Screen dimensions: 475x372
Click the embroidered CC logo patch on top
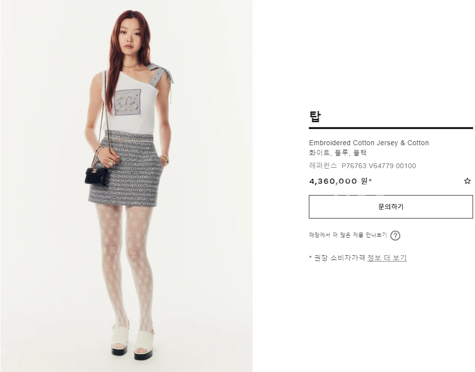[128, 102]
